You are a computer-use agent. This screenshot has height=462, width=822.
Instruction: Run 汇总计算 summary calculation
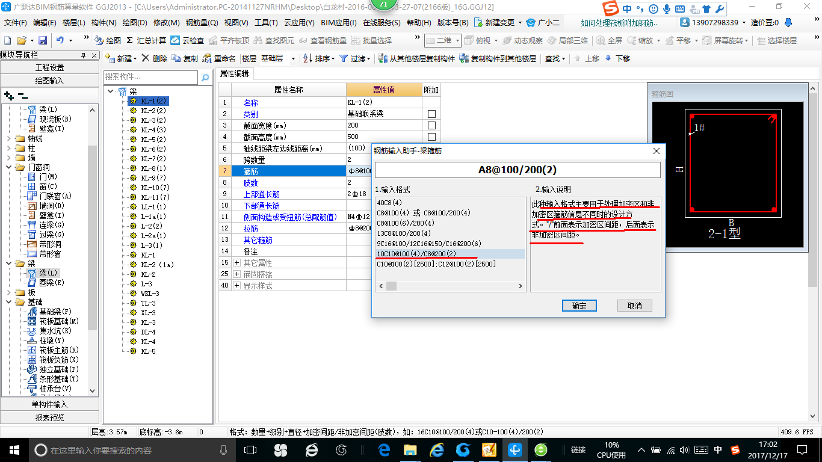click(146, 40)
